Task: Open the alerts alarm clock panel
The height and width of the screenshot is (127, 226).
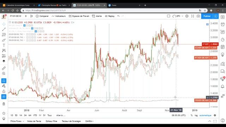Action: pos(222,24)
